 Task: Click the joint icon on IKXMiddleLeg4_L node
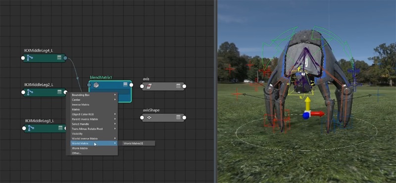coord(30,58)
